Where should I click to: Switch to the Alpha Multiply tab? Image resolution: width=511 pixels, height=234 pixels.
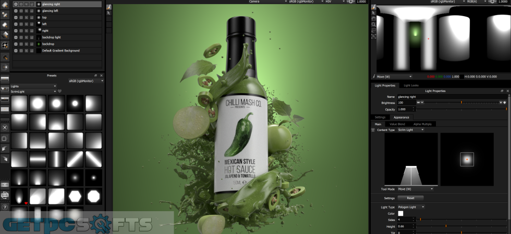[x=422, y=124]
